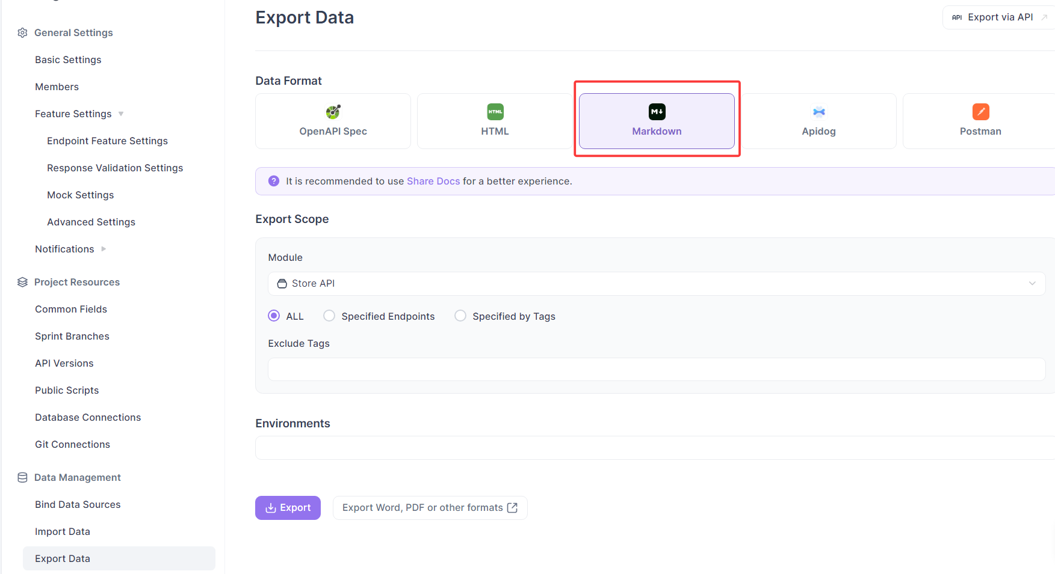Select the Specified by Tags option
Viewport: 1055px width, 574px height.
(x=460, y=316)
